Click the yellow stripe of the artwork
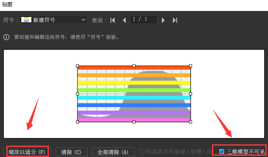 point(134,83)
